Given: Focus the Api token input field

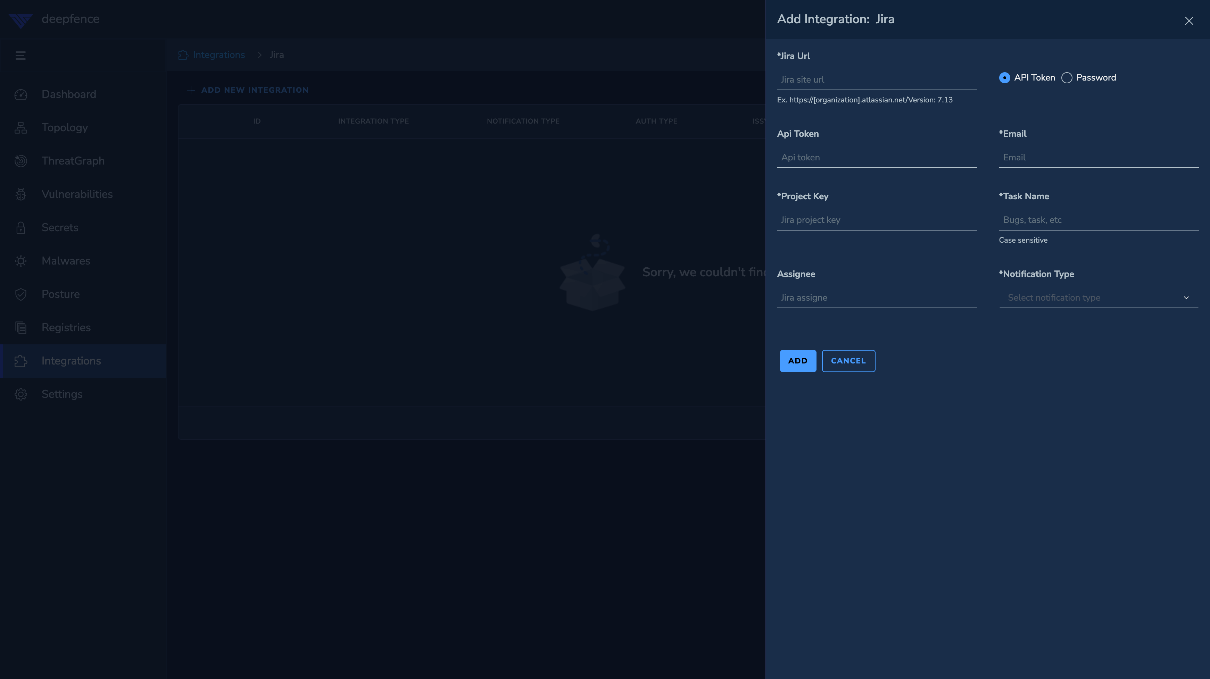Looking at the screenshot, I should [x=877, y=158].
